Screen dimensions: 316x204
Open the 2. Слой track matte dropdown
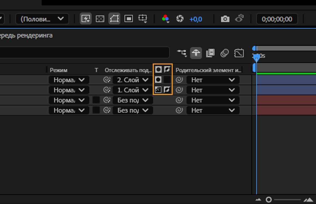coord(133,80)
